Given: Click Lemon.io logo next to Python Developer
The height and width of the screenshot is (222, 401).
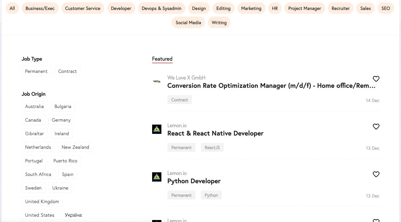Looking at the screenshot, I should 157,177.
